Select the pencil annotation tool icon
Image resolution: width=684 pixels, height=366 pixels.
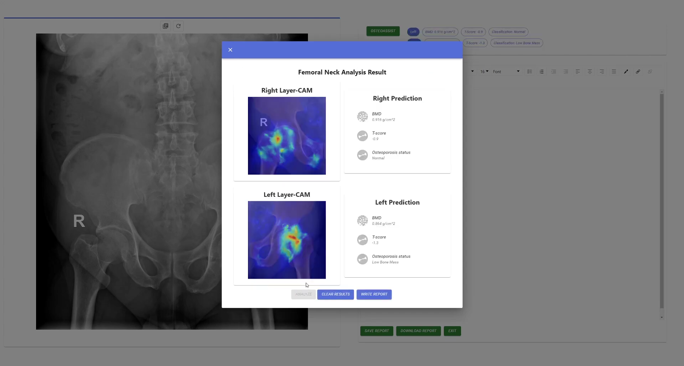click(626, 71)
